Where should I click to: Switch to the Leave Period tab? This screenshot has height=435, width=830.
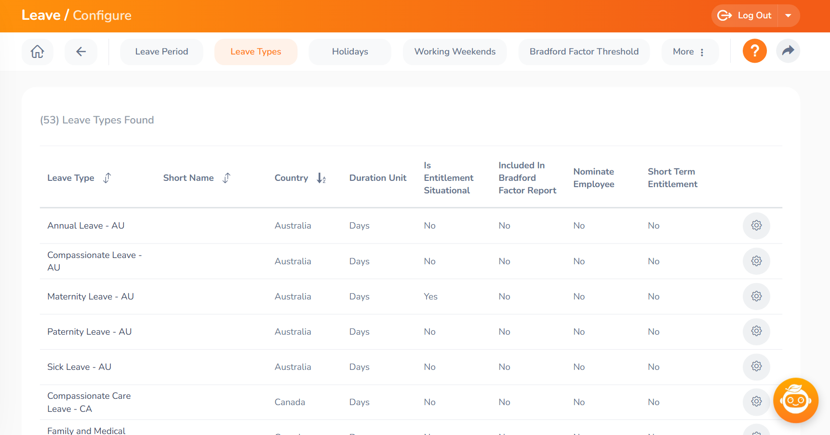click(x=161, y=52)
